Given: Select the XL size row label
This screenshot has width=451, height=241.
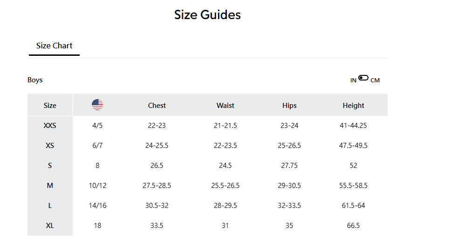Looking at the screenshot, I should pyautogui.click(x=50, y=226).
